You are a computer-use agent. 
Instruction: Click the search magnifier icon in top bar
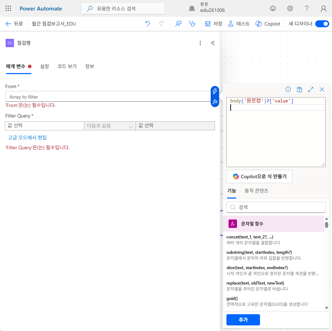click(x=90, y=8)
